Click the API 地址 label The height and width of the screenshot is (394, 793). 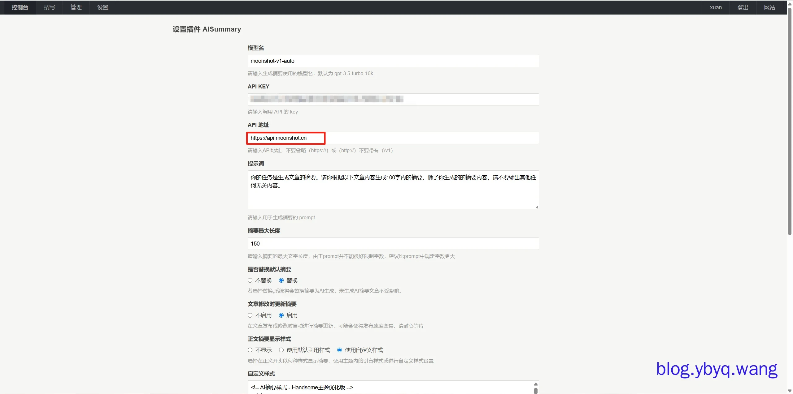(259, 125)
